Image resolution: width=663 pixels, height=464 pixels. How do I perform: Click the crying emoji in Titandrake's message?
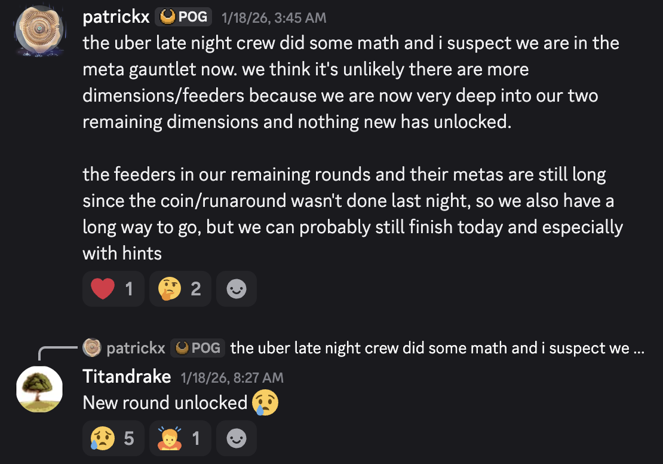265,402
